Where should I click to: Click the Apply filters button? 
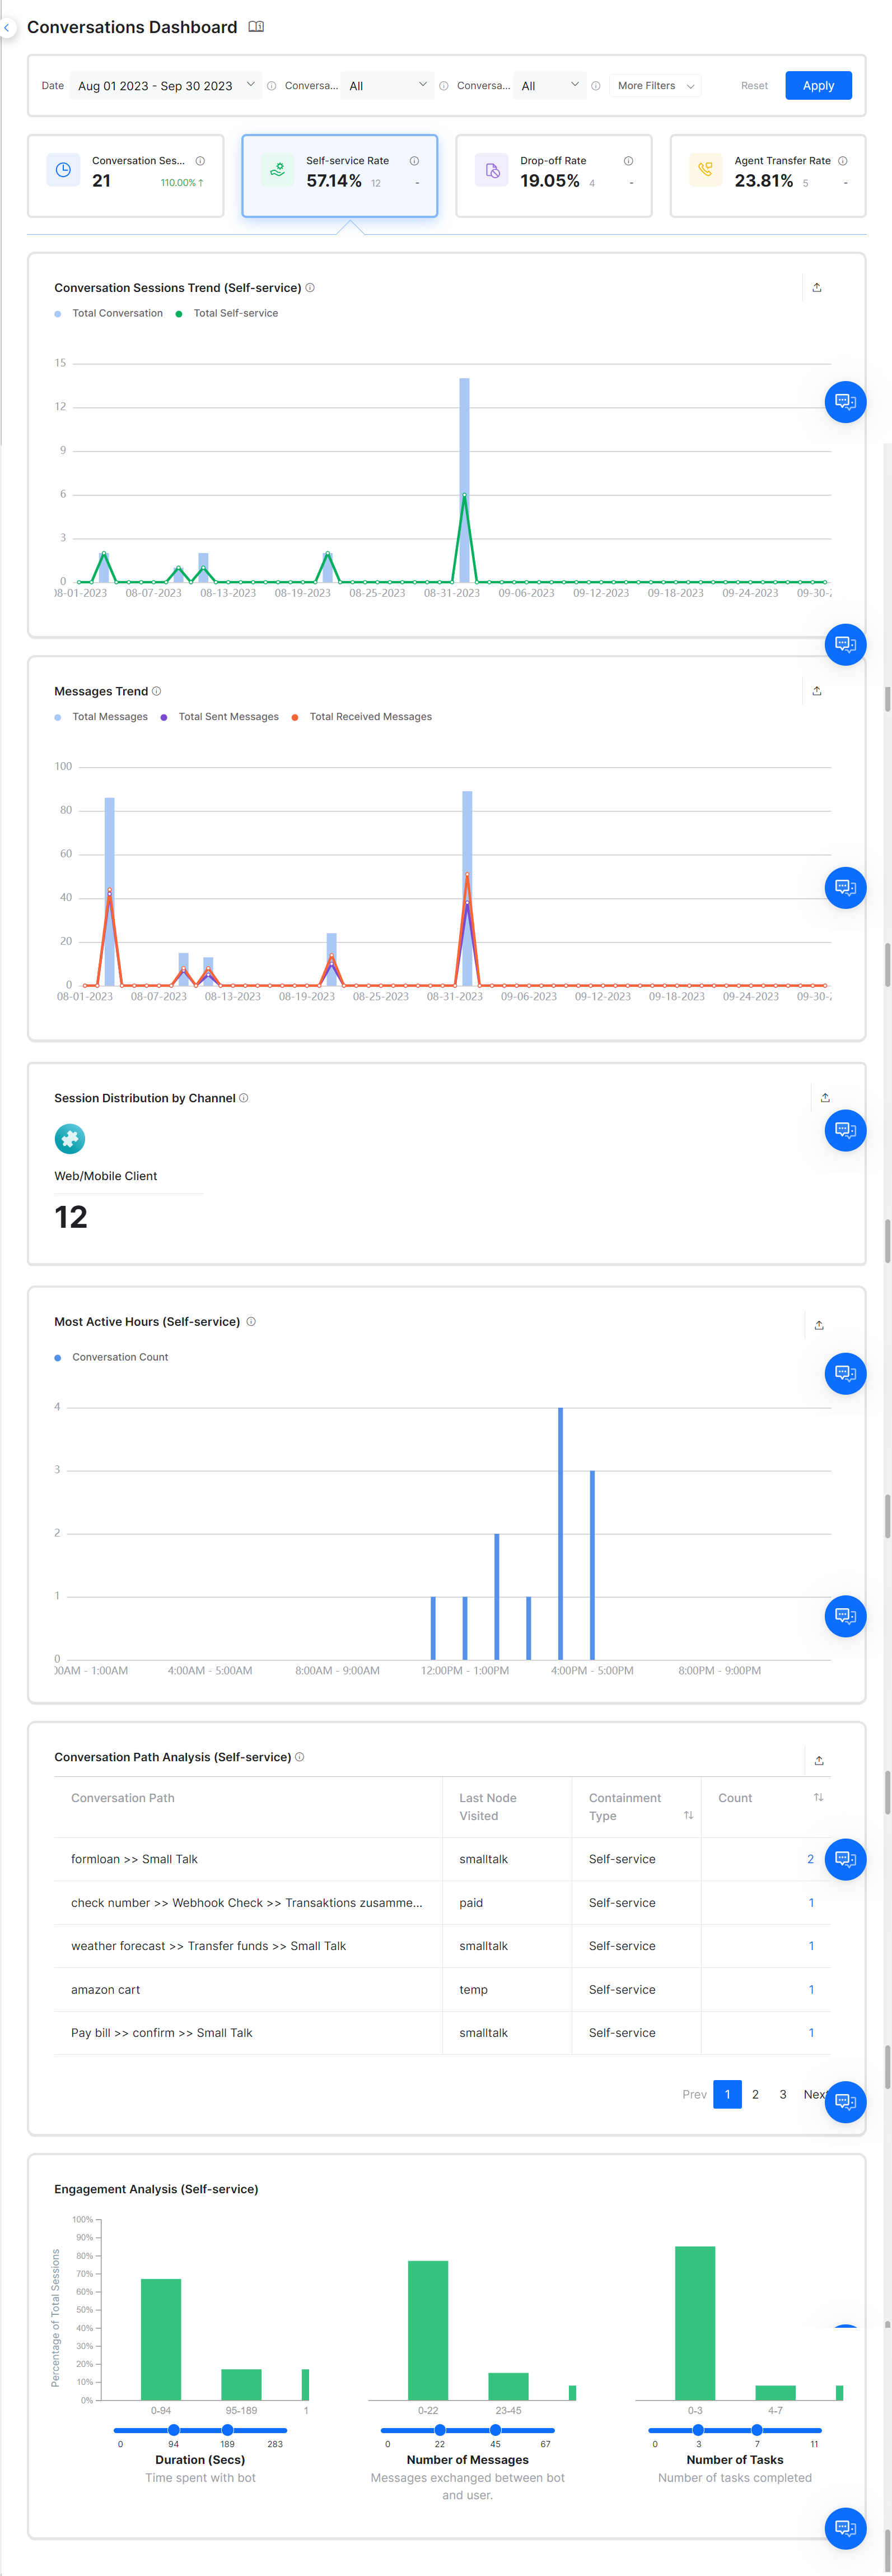tap(817, 86)
